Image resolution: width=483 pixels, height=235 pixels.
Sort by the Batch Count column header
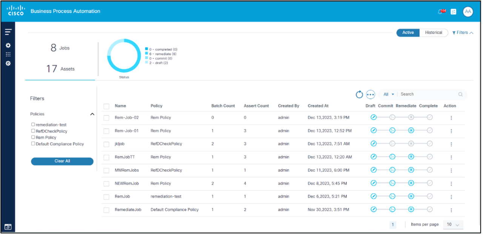pyautogui.click(x=223, y=106)
